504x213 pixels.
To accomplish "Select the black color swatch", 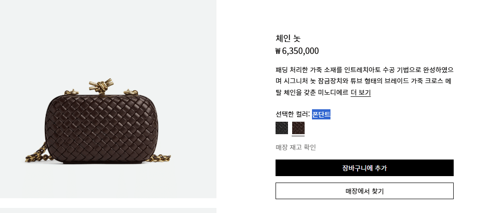I will point(282,128).
